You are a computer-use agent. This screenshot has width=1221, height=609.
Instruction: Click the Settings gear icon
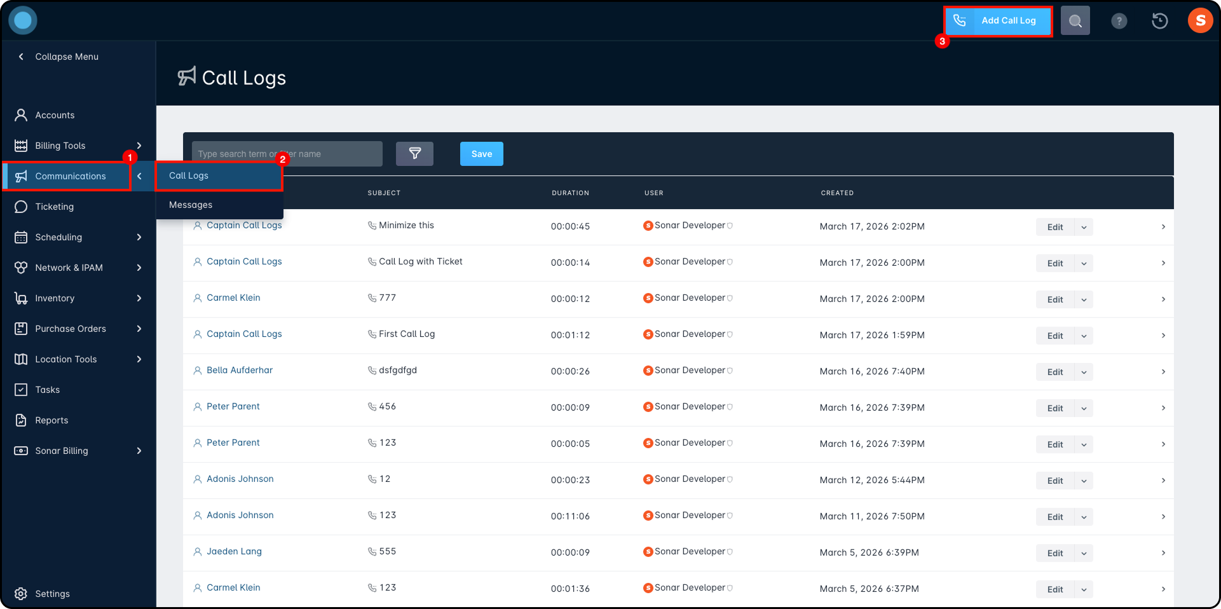21,594
